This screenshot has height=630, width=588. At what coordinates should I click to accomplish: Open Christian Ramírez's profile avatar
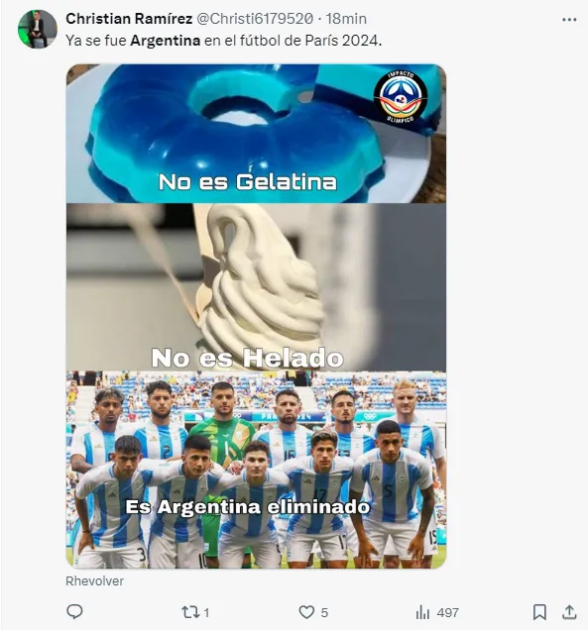(38, 29)
